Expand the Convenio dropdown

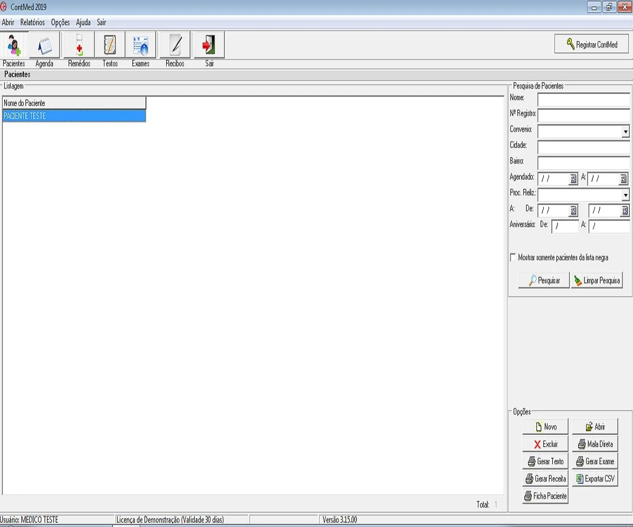point(626,132)
